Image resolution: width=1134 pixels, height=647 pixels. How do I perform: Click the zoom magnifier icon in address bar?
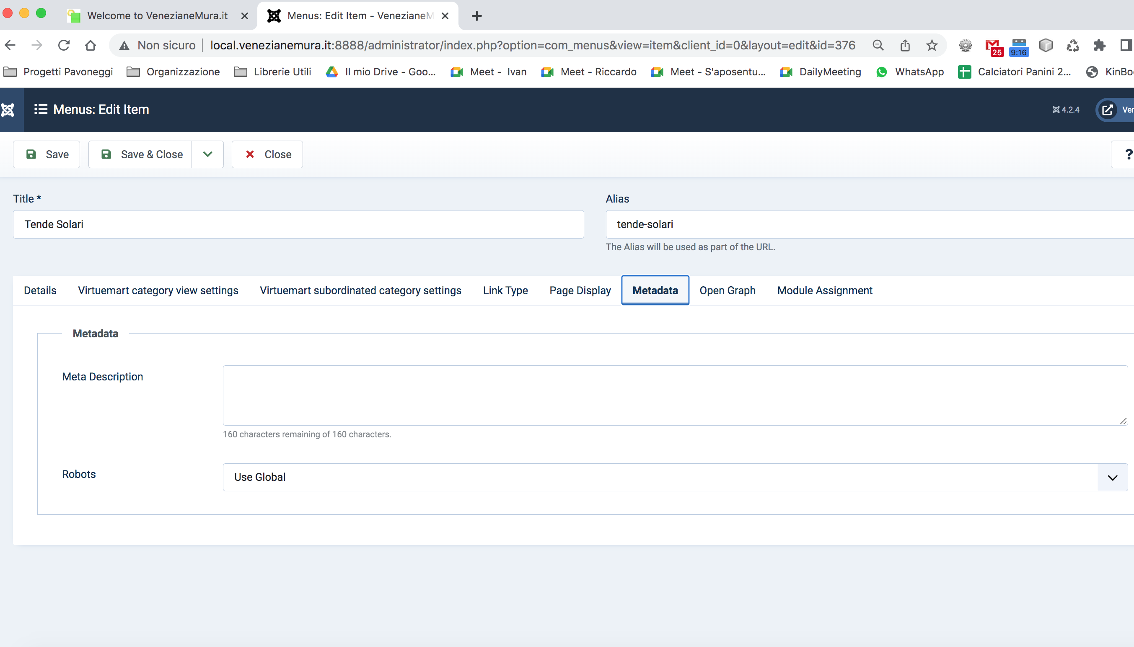tap(878, 45)
